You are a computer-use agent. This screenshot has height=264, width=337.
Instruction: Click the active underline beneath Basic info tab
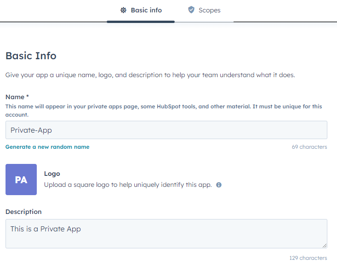(x=141, y=22)
